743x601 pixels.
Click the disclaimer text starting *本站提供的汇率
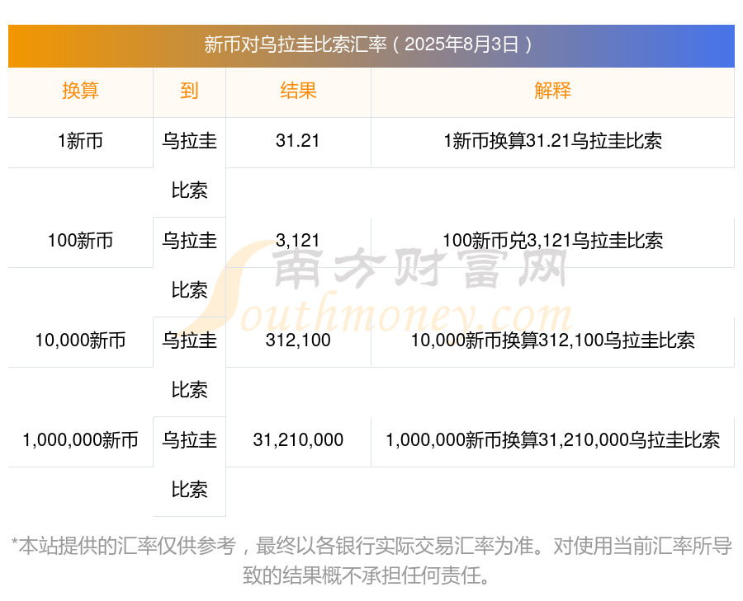click(x=371, y=561)
